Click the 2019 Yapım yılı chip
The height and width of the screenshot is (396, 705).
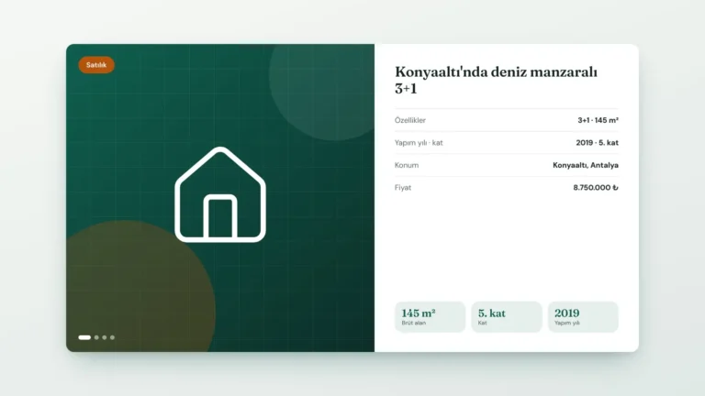point(583,317)
